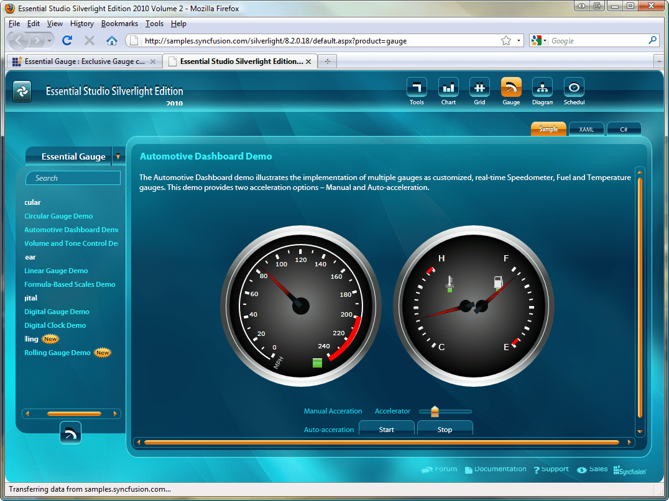Viewport: 669px width, 501px height.
Task: Open the Essential Gauge panel dropdown arrow
Action: click(x=118, y=156)
